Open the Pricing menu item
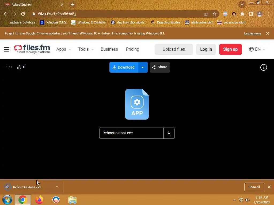This screenshot has height=205, width=274. click(132, 49)
